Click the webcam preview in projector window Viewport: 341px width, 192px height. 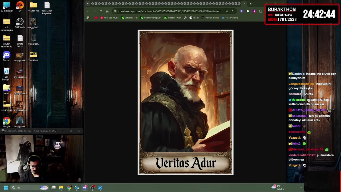coord(42,158)
